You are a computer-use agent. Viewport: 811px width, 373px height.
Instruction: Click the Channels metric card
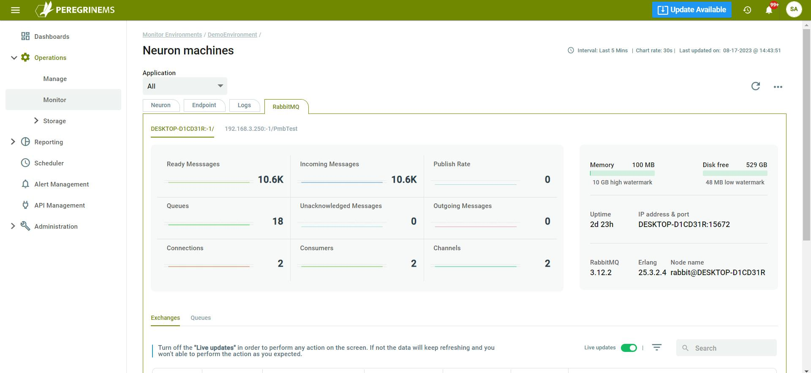pos(491,260)
